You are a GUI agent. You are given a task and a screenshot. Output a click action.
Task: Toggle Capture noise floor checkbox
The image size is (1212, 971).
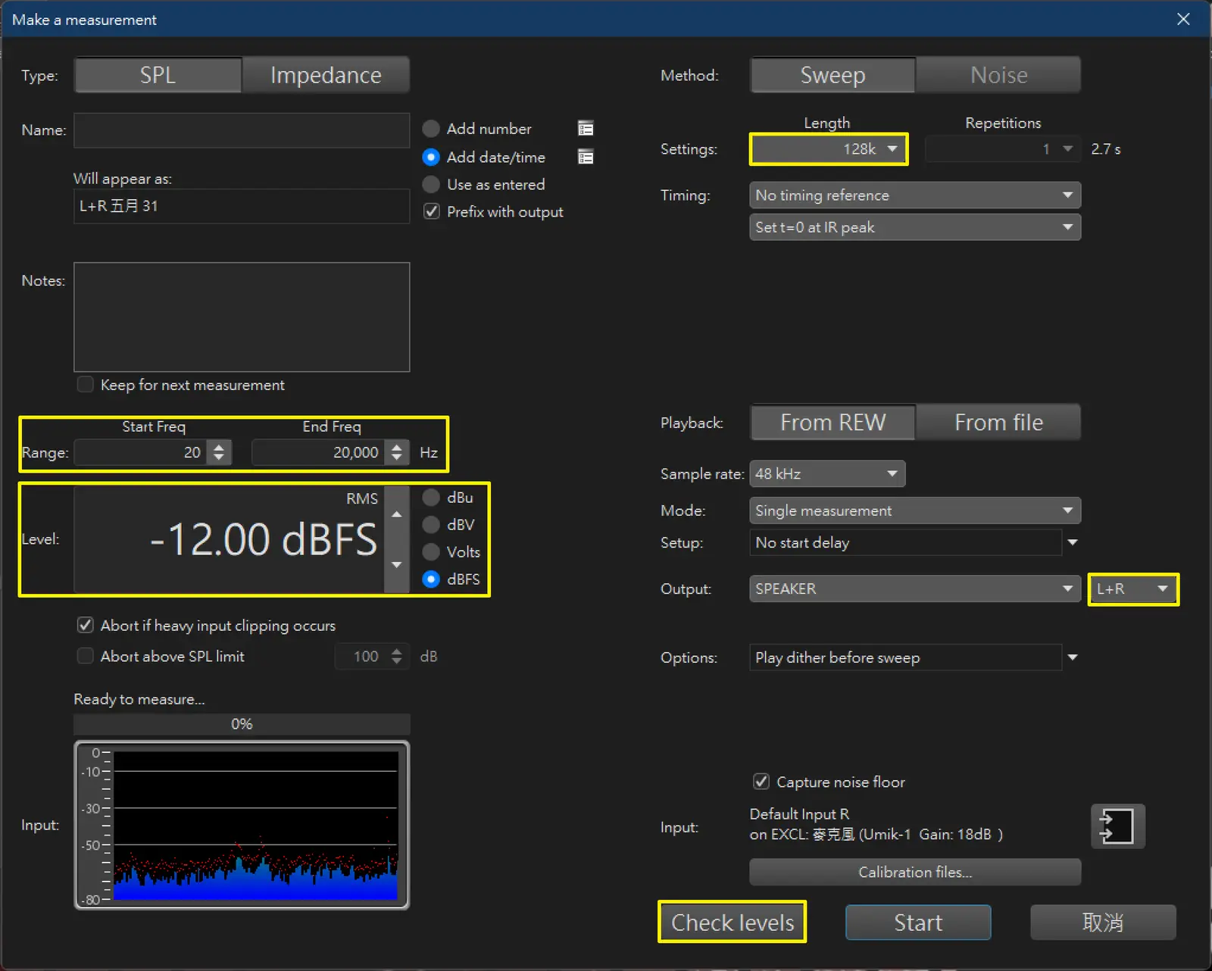click(x=761, y=782)
